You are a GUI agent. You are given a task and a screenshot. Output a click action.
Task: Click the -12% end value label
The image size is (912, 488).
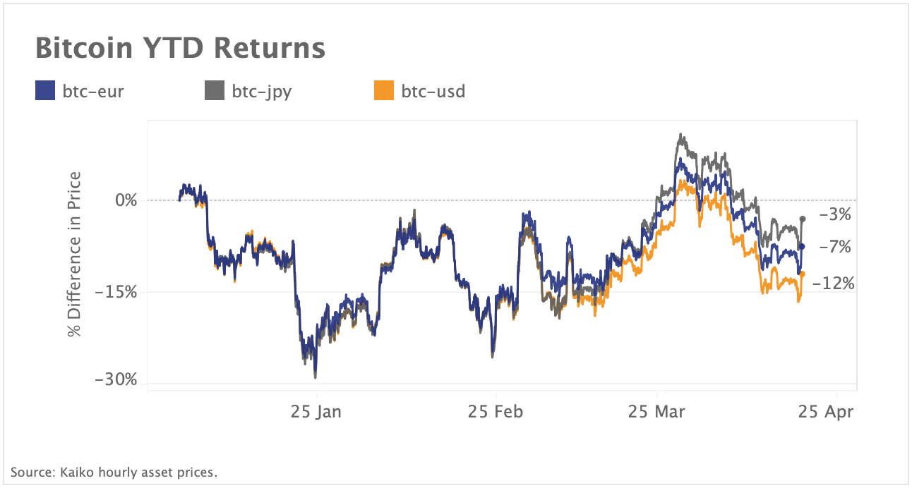834,283
